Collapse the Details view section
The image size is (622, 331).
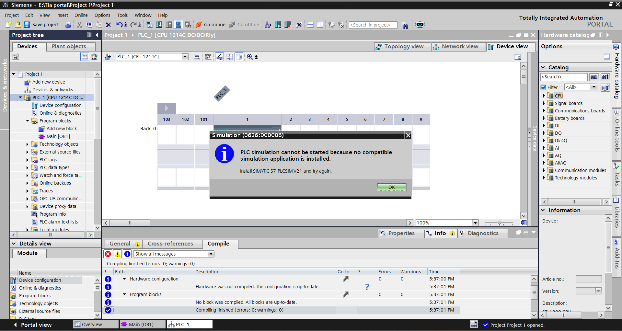[14, 244]
